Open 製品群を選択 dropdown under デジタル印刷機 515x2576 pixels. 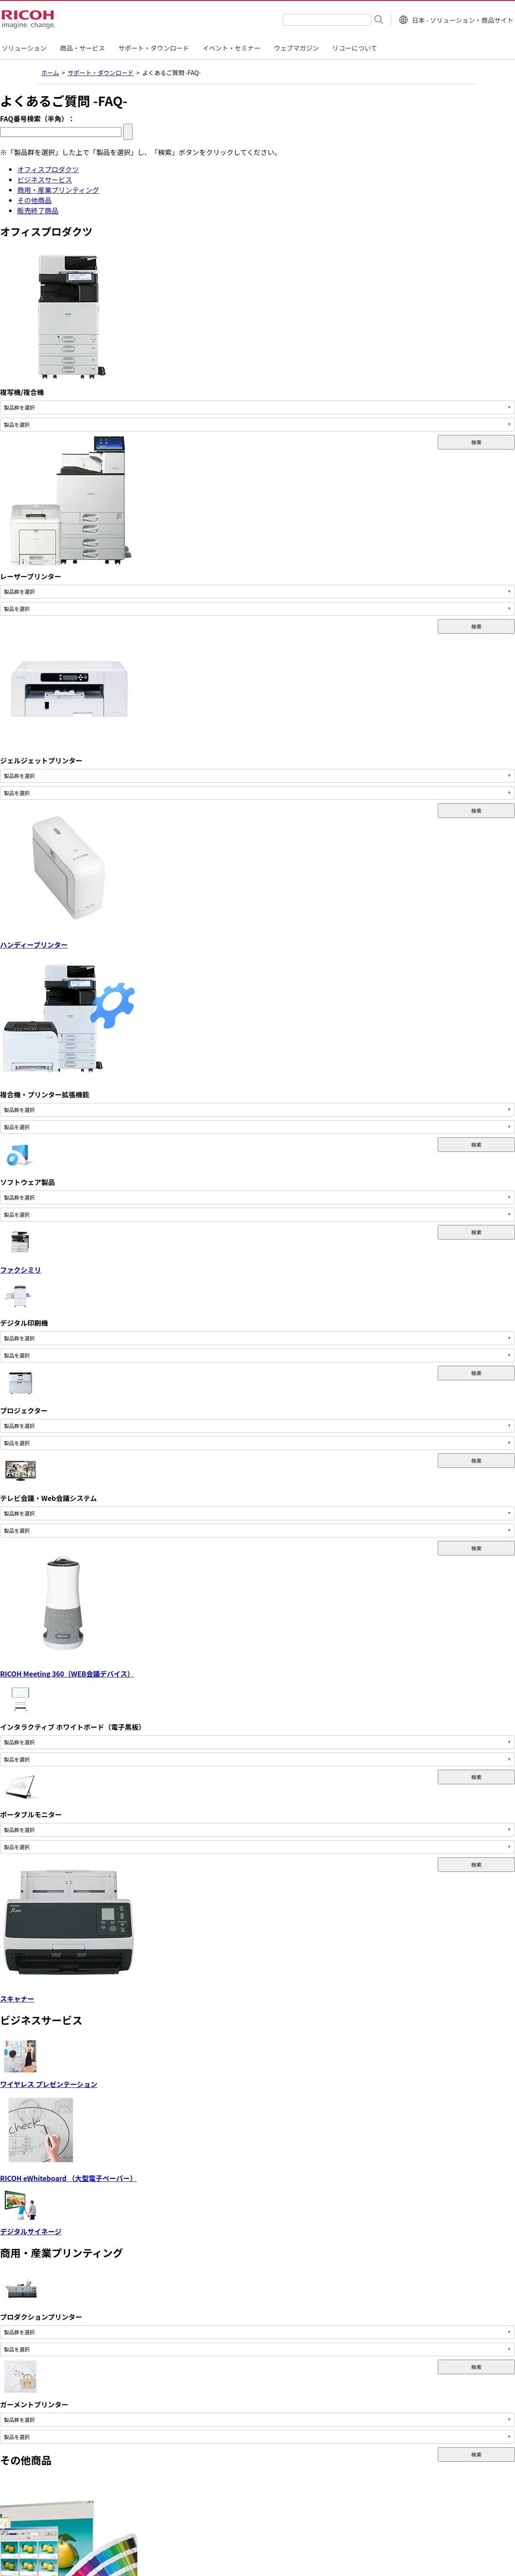coord(257,1338)
